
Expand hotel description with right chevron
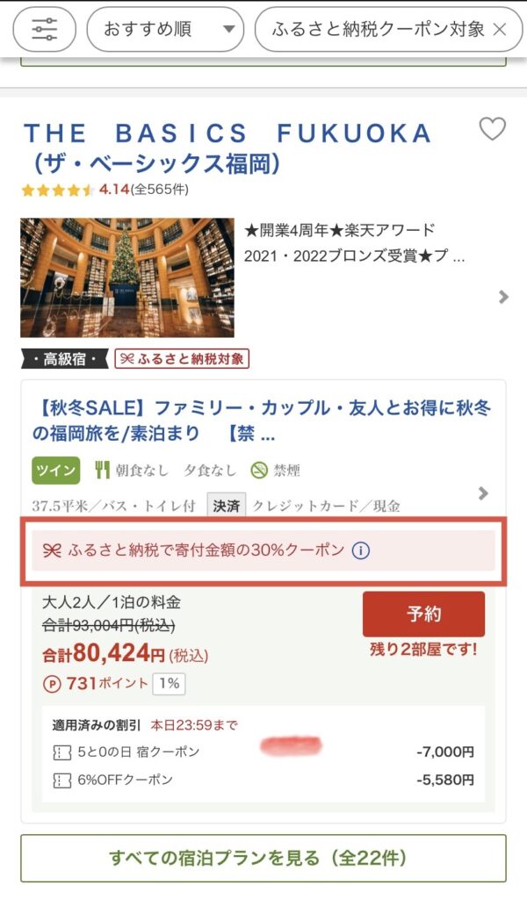pyautogui.click(x=503, y=297)
